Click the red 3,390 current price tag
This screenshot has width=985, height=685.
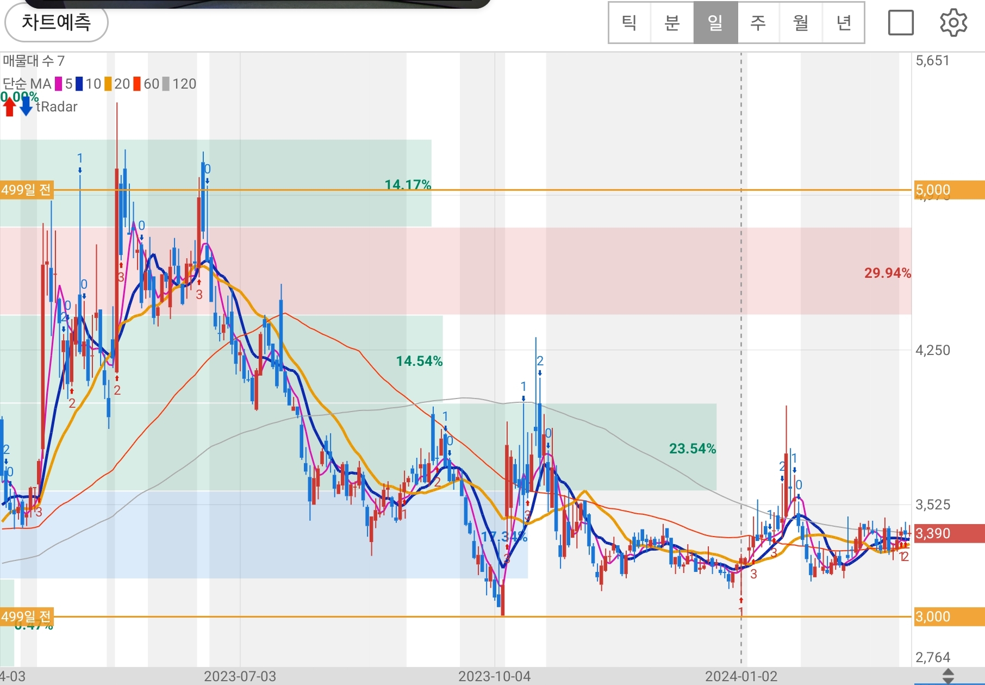pyautogui.click(x=949, y=533)
